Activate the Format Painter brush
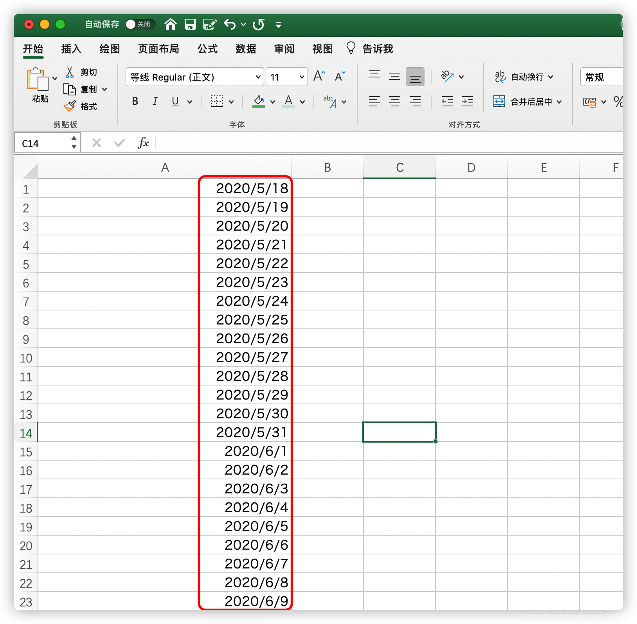Viewport: 637px width, 624px height. pos(70,106)
